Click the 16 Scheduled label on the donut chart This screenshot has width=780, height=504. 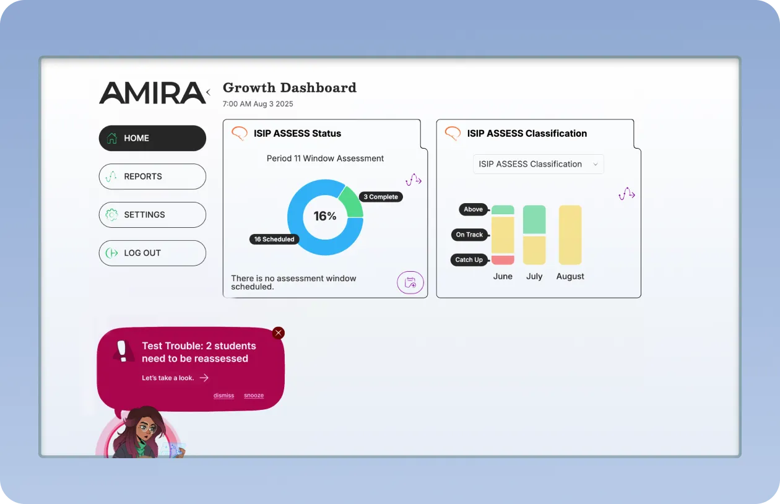click(274, 239)
